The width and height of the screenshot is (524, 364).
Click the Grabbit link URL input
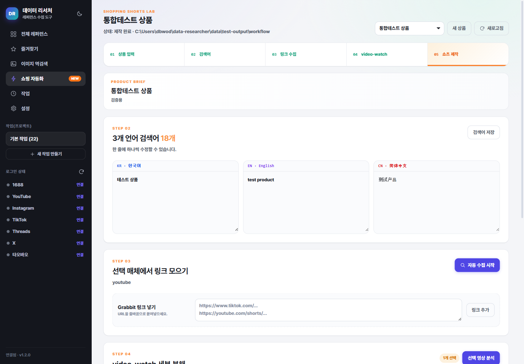(x=329, y=310)
